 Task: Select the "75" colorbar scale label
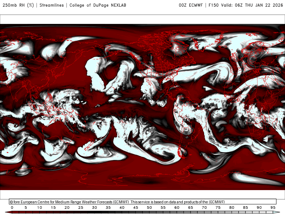tap(218, 208)
